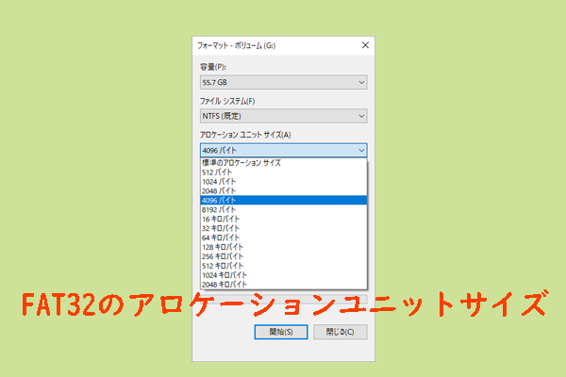Click the 開始(S) start button
The height and width of the screenshot is (377, 566).
pos(280,332)
